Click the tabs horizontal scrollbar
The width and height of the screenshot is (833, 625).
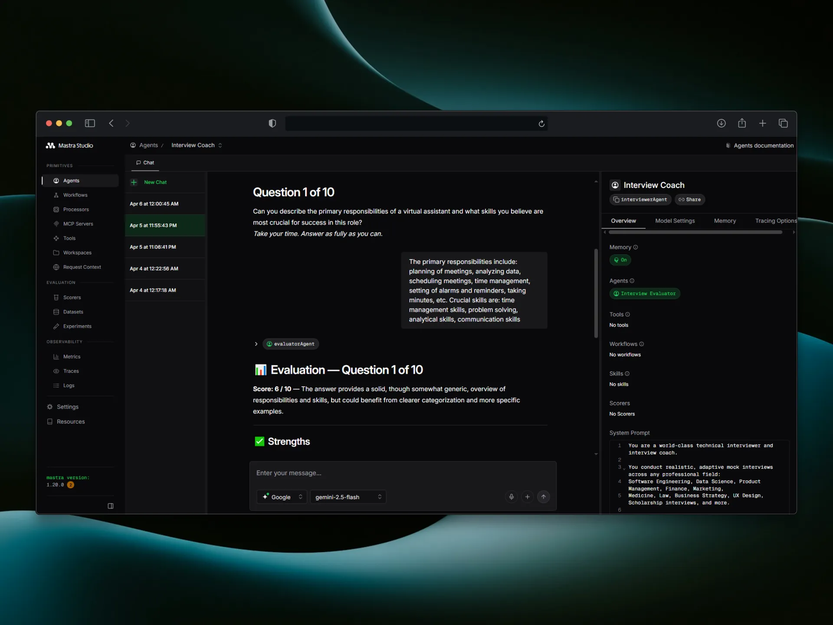pos(696,232)
